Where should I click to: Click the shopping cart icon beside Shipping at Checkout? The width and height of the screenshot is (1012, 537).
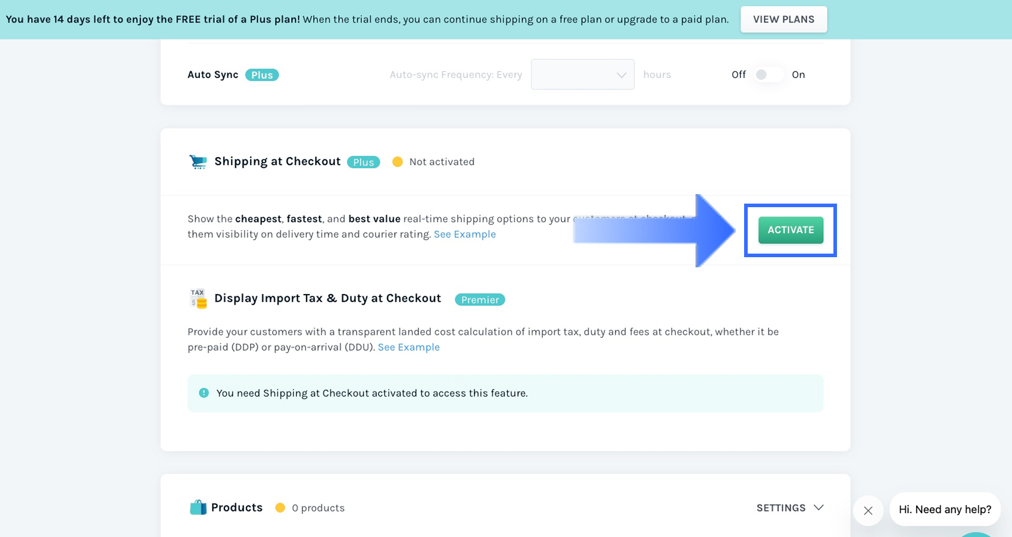click(198, 161)
